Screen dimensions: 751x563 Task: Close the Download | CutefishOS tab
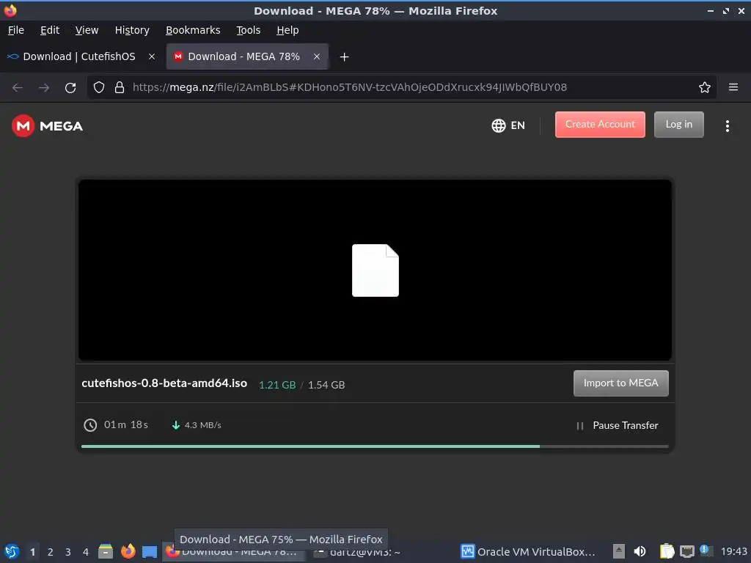click(x=152, y=56)
